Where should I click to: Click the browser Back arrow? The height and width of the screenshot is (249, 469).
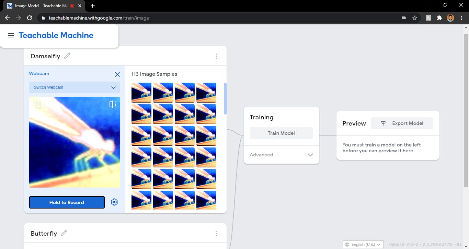[x=8, y=18]
